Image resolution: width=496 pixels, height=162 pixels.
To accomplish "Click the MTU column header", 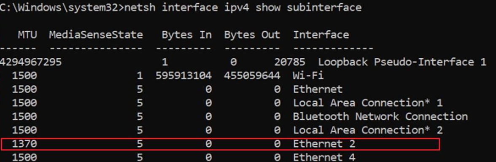I will (27, 35).
